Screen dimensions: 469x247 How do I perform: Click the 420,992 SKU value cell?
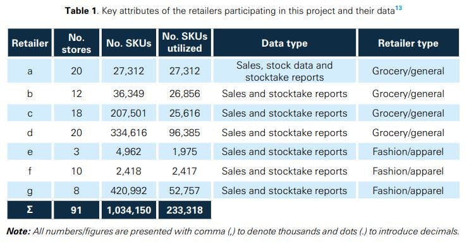click(x=128, y=190)
